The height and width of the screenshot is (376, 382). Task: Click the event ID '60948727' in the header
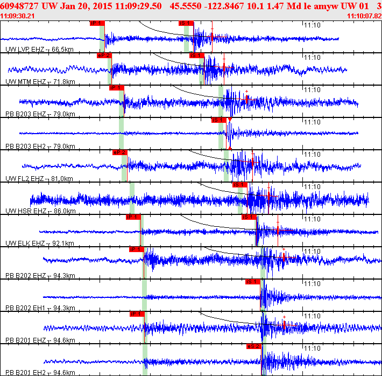coord(19,6)
